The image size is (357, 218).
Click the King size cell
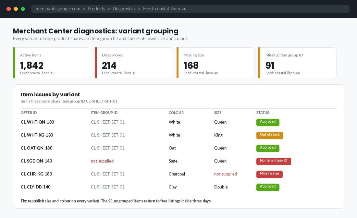click(218, 135)
